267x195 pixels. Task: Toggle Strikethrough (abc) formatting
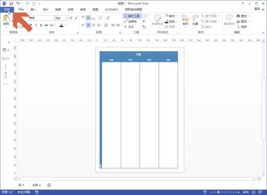click(46, 25)
